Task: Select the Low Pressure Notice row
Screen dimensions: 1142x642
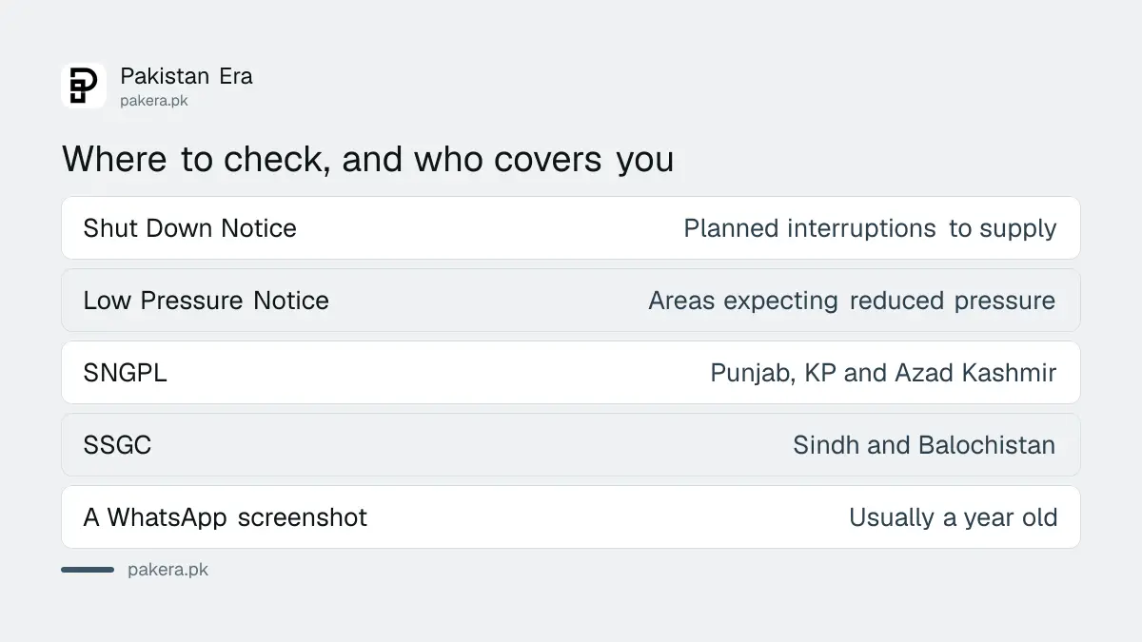Action: point(571,301)
